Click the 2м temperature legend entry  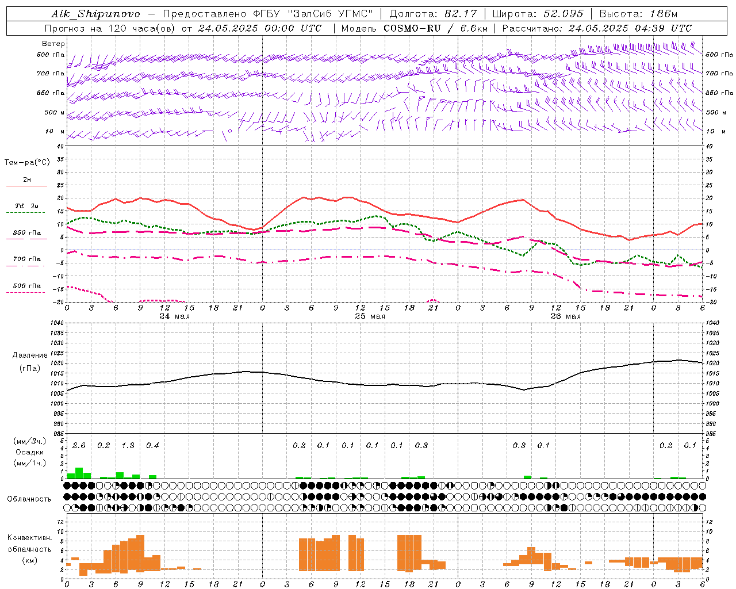click(27, 180)
